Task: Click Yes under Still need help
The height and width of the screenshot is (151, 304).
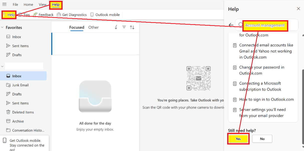Action: click(x=238, y=139)
